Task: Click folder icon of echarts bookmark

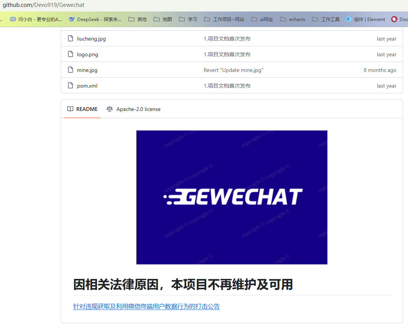Action: [x=283, y=19]
